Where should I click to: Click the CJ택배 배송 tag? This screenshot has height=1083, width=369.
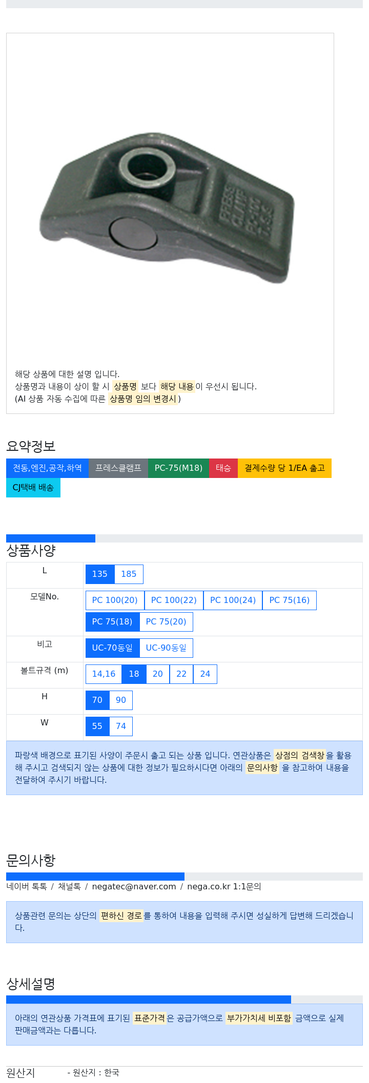coord(33,488)
